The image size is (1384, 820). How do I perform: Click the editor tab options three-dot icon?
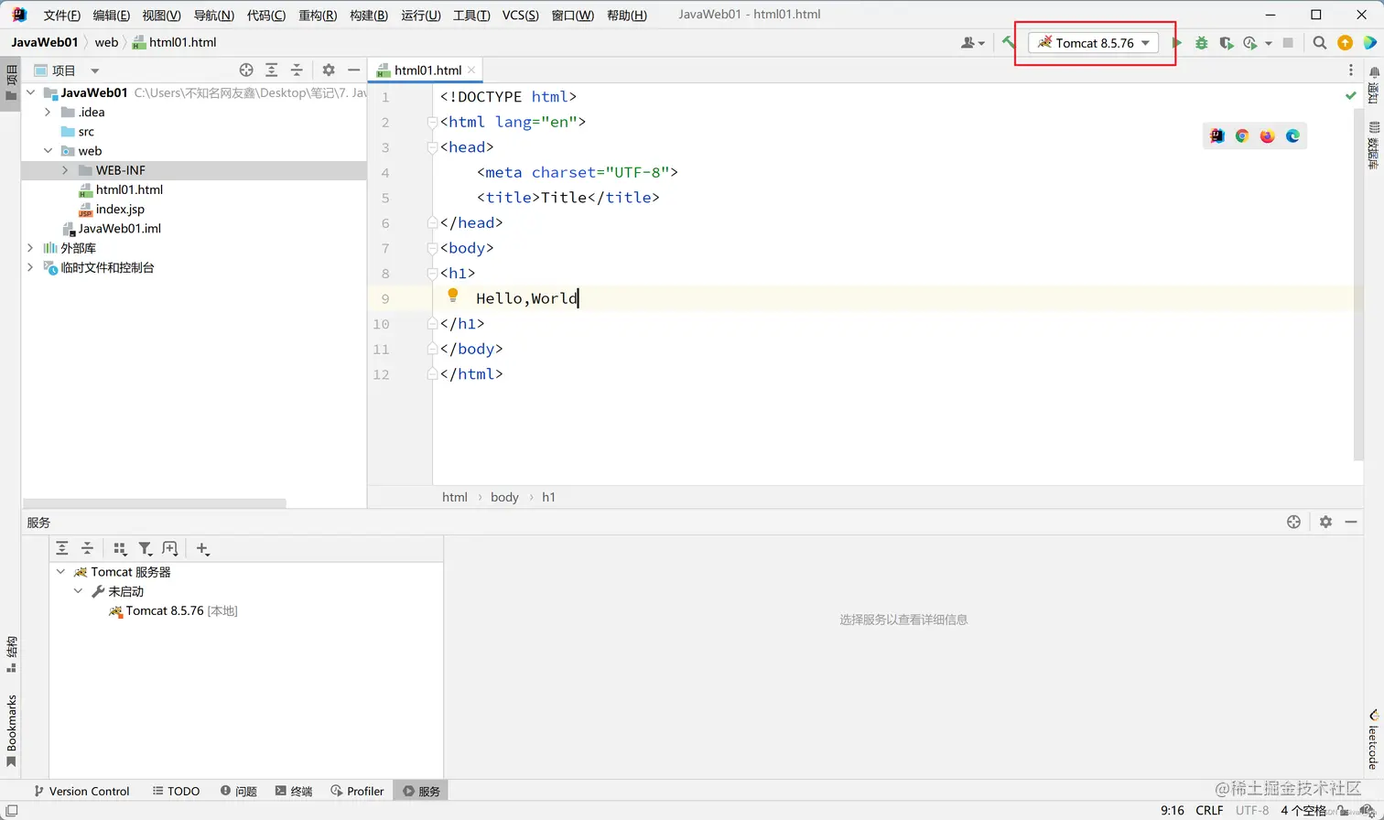pyautogui.click(x=1350, y=70)
